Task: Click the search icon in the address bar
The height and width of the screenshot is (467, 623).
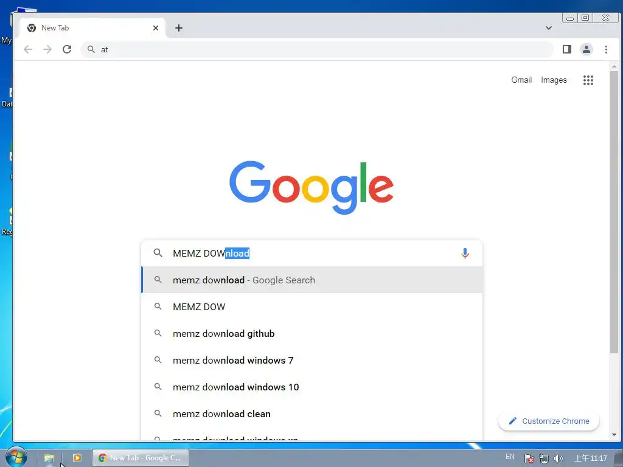Action: click(x=91, y=49)
